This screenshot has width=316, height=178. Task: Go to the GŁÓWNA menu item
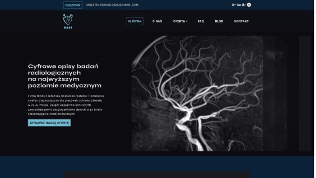[135, 21]
